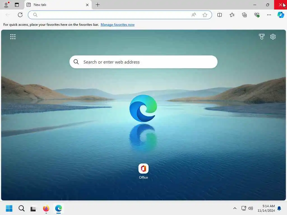Open a new tab with plus button

tap(98, 5)
